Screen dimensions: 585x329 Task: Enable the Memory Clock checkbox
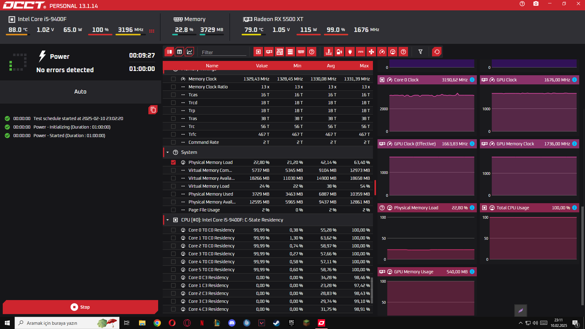(173, 79)
